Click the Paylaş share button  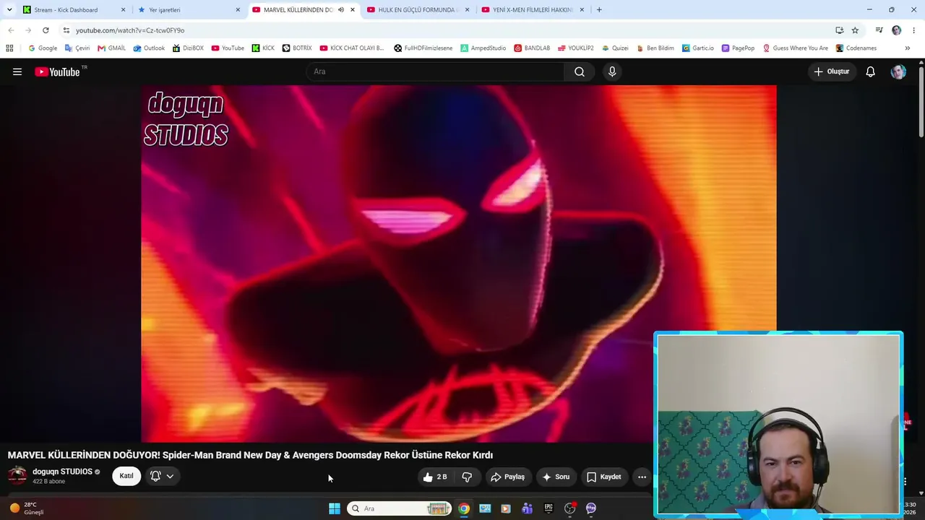click(507, 477)
